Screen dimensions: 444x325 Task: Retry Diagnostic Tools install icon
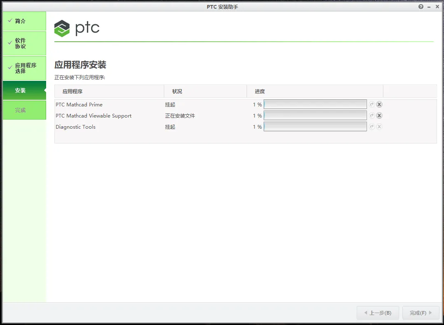[x=372, y=127]
